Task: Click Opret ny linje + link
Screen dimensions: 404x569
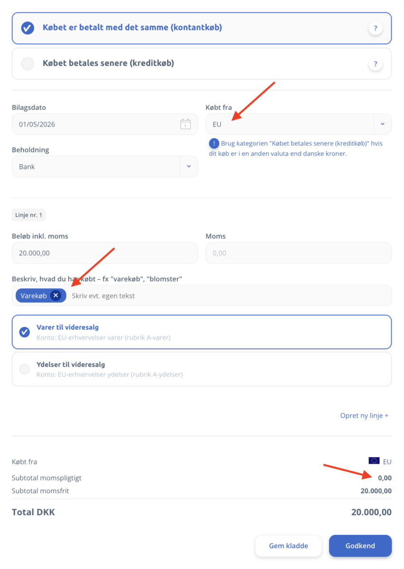Action: tap(364, 415)
